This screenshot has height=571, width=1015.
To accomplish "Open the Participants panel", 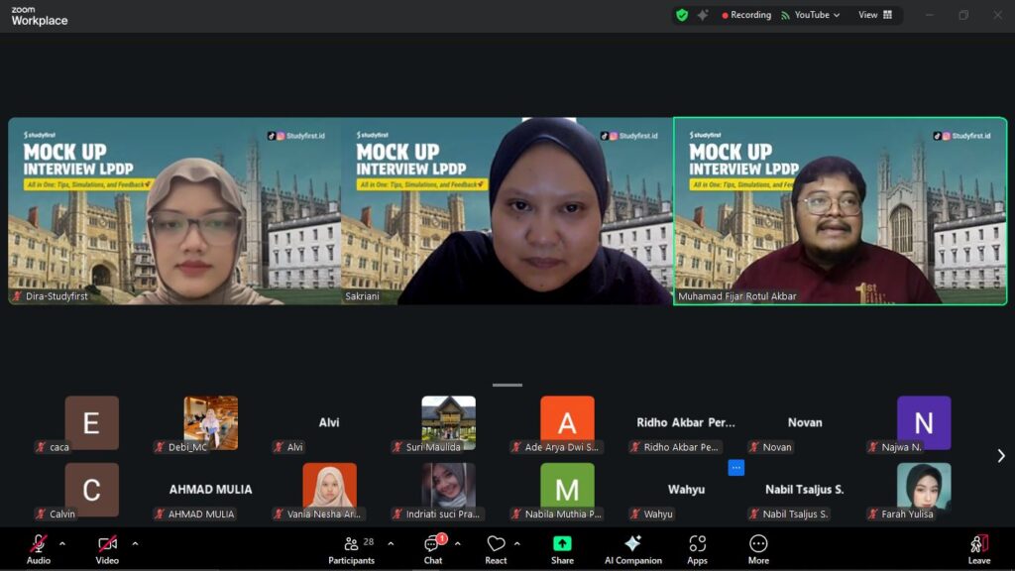I will (351, 548).
